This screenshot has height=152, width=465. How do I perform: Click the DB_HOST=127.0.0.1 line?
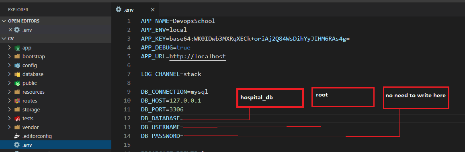click(x=171, y=101)
